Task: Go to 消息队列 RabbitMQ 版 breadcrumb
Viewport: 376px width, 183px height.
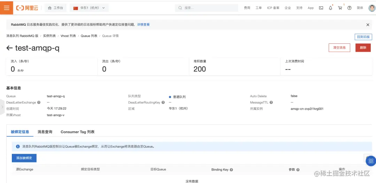Action: pos(22,36)
